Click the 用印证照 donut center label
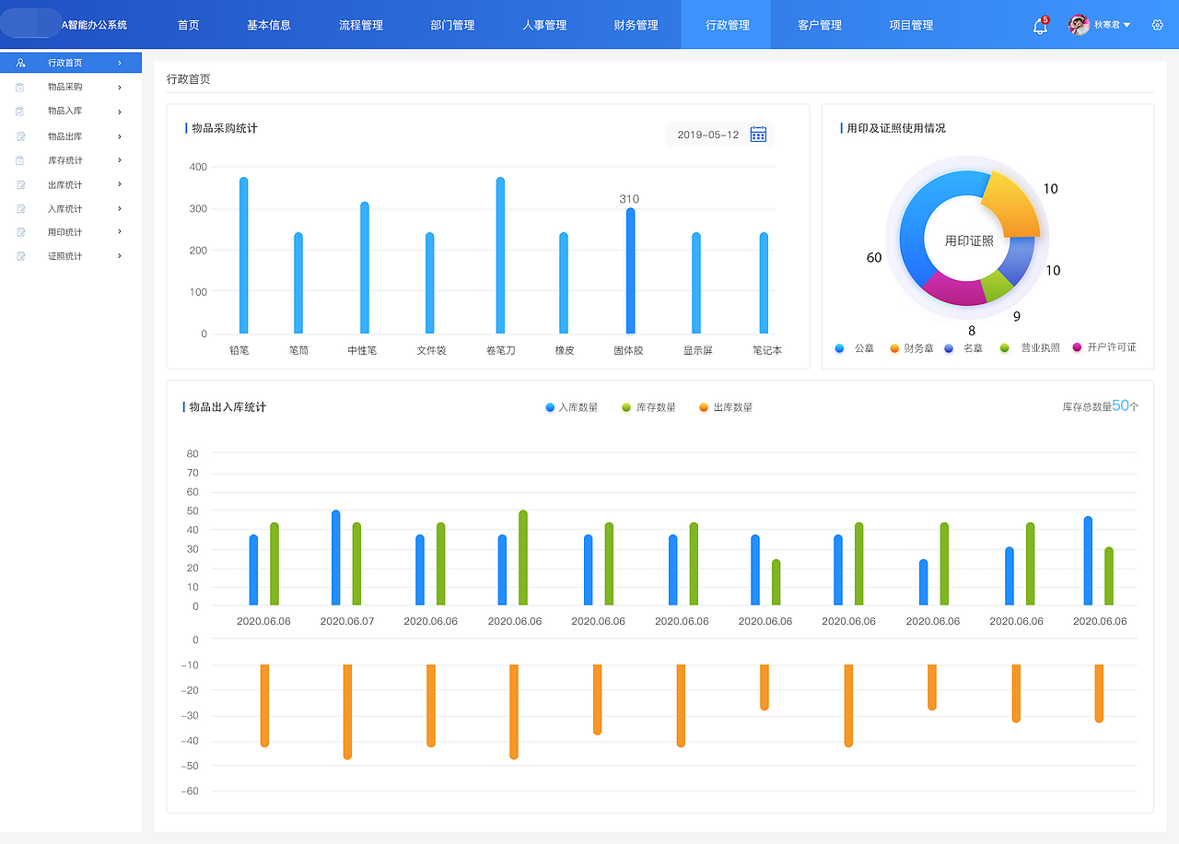 pos(969,240)
